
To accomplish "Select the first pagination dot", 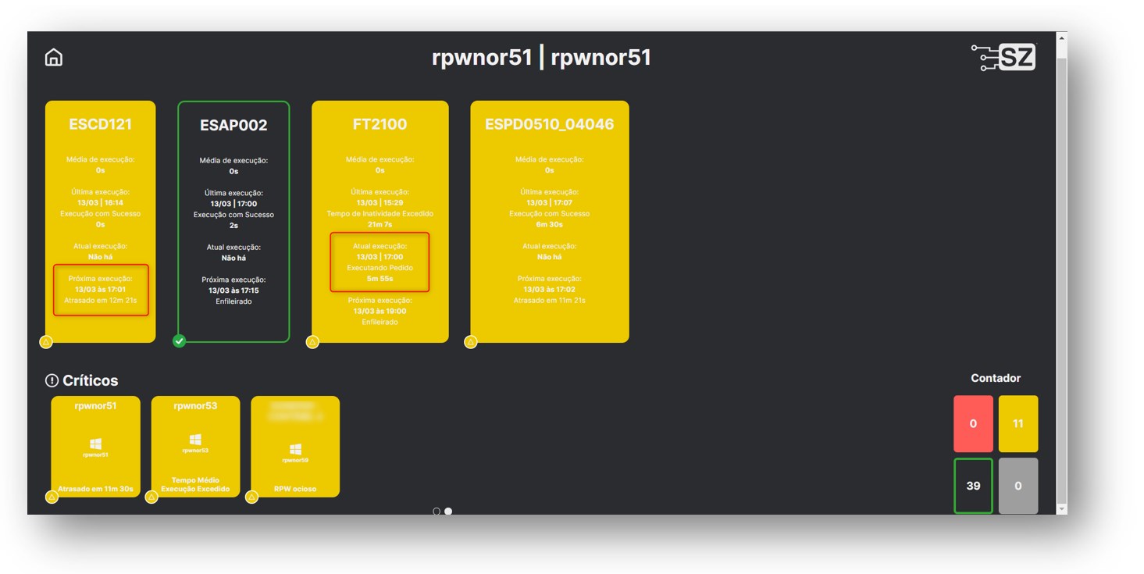I will point(437,512).
